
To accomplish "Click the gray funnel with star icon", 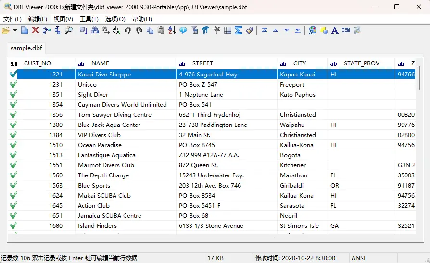I will pos(216,30).
